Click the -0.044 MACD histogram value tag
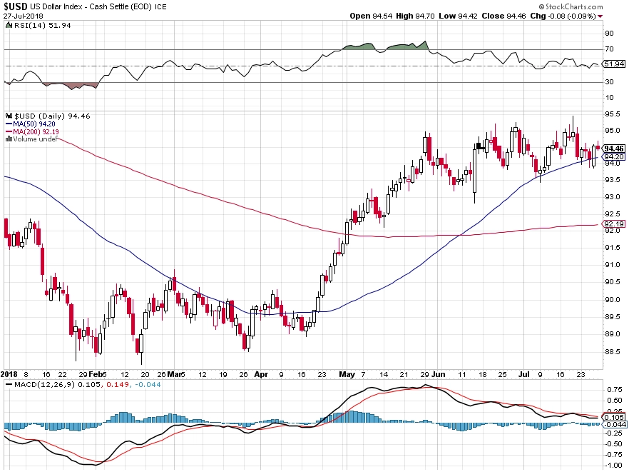The image size is (629, 472). pos(614,425)
